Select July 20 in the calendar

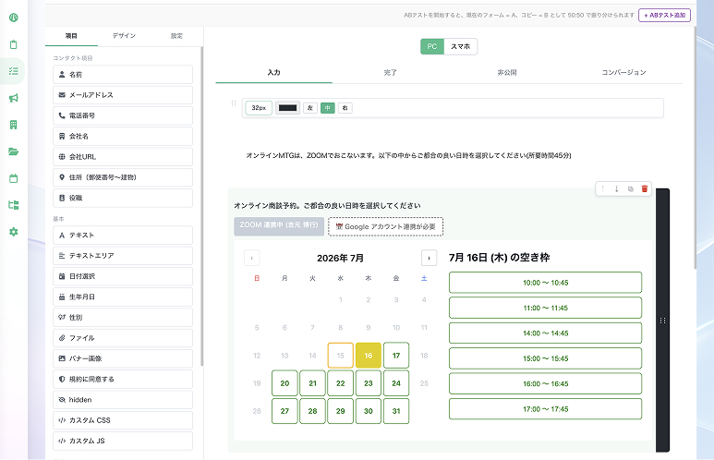point(284,383)
